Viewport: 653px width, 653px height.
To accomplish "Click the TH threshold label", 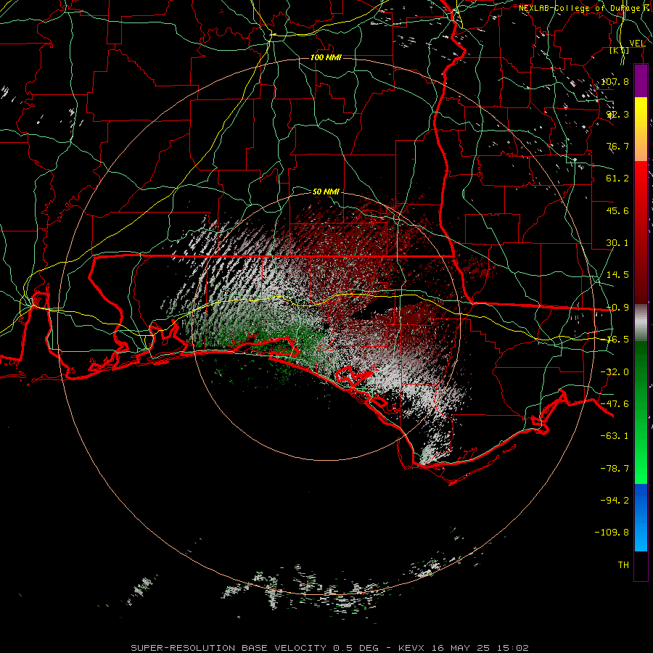I will tap(623, 565).
